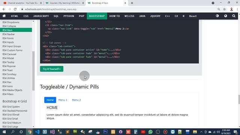Open Visual Studio purple icon in taskbar
Screen dimensions: 240x135
point(52,132)
